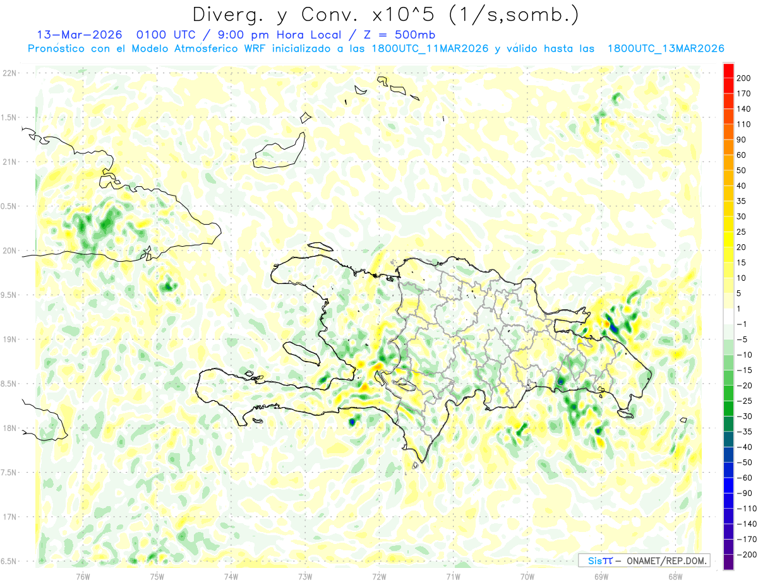Click the colorbar value '200' at top
The height and width of the screenshot is (585, 758).
743,78
